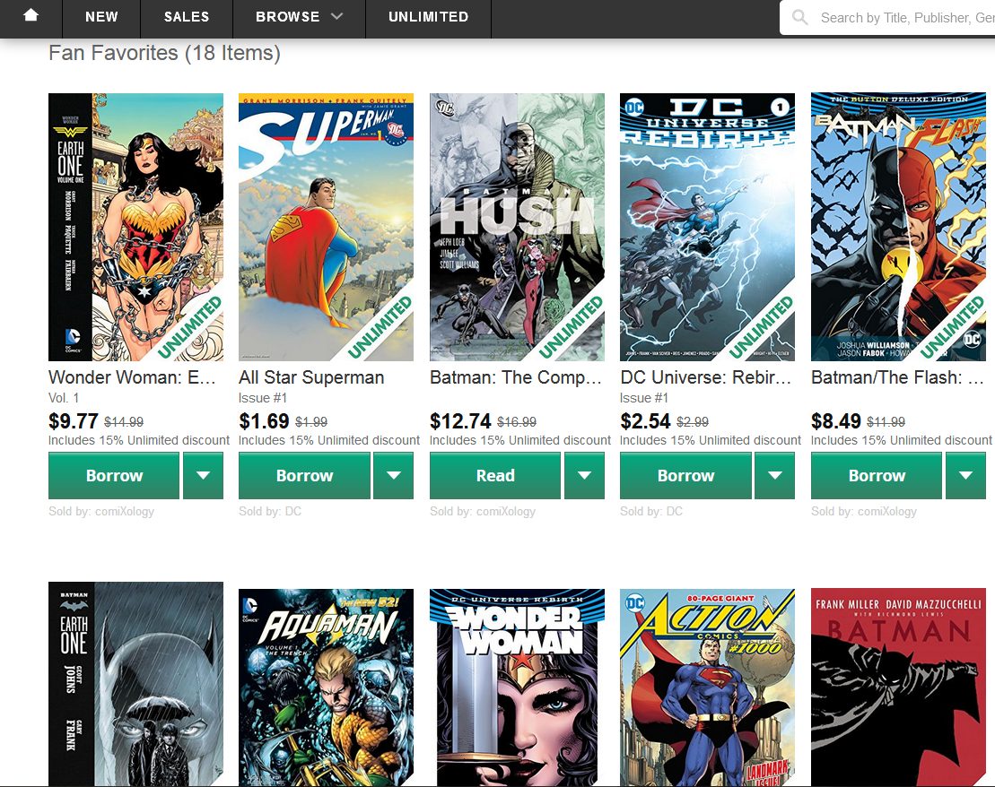995x787 pixels.
Task: Click the Unlimited discount note under $12.74
Action: 520,440
